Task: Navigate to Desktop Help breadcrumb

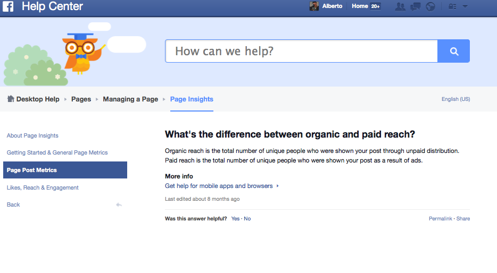Action: pyautogui.click(x=38, y=99)
